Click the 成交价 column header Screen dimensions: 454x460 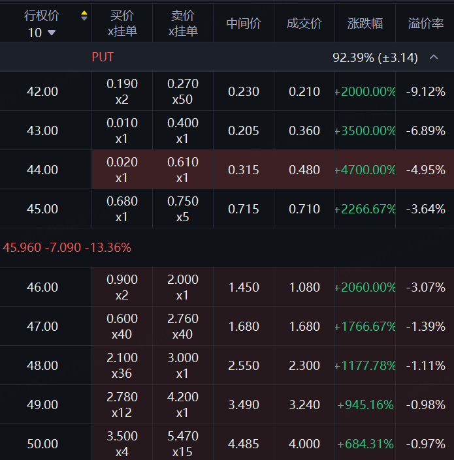click(304, 23)
